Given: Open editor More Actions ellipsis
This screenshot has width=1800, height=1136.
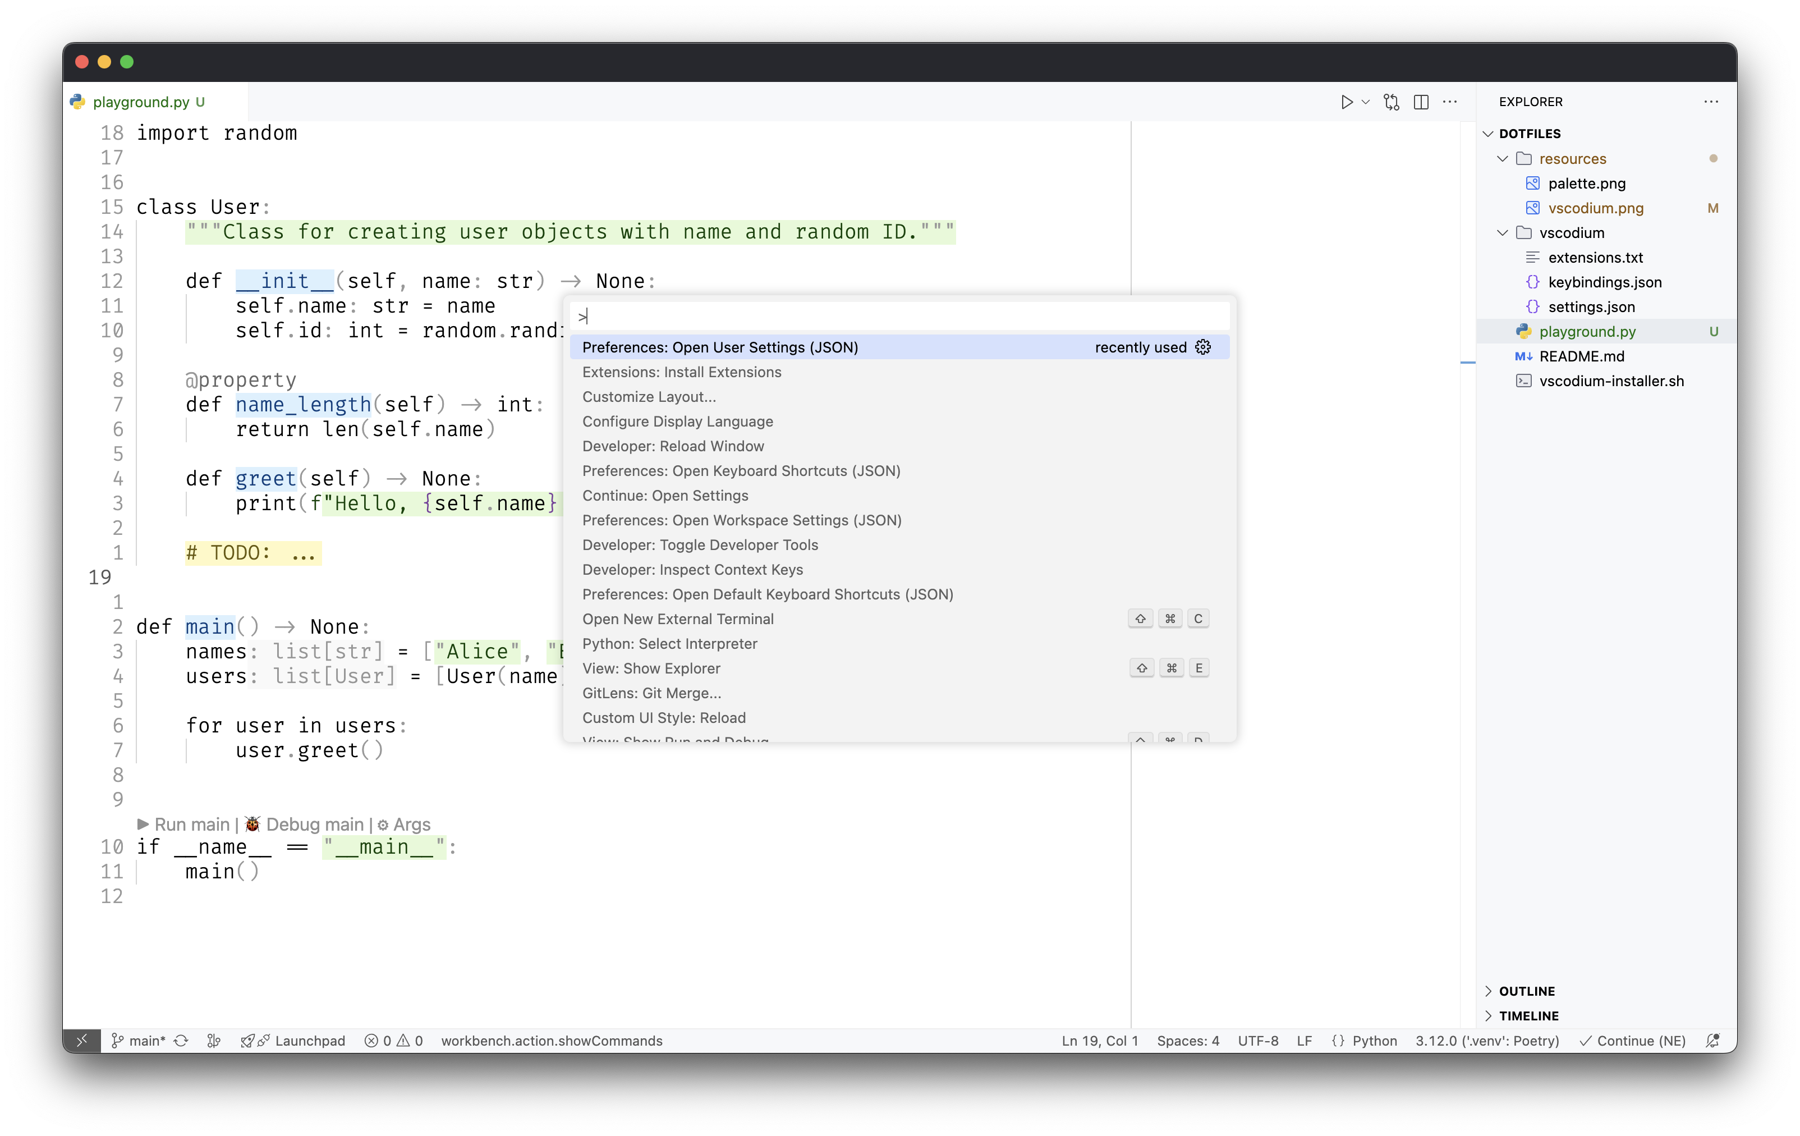Looking at the screenshot, I should [1450, 102].
